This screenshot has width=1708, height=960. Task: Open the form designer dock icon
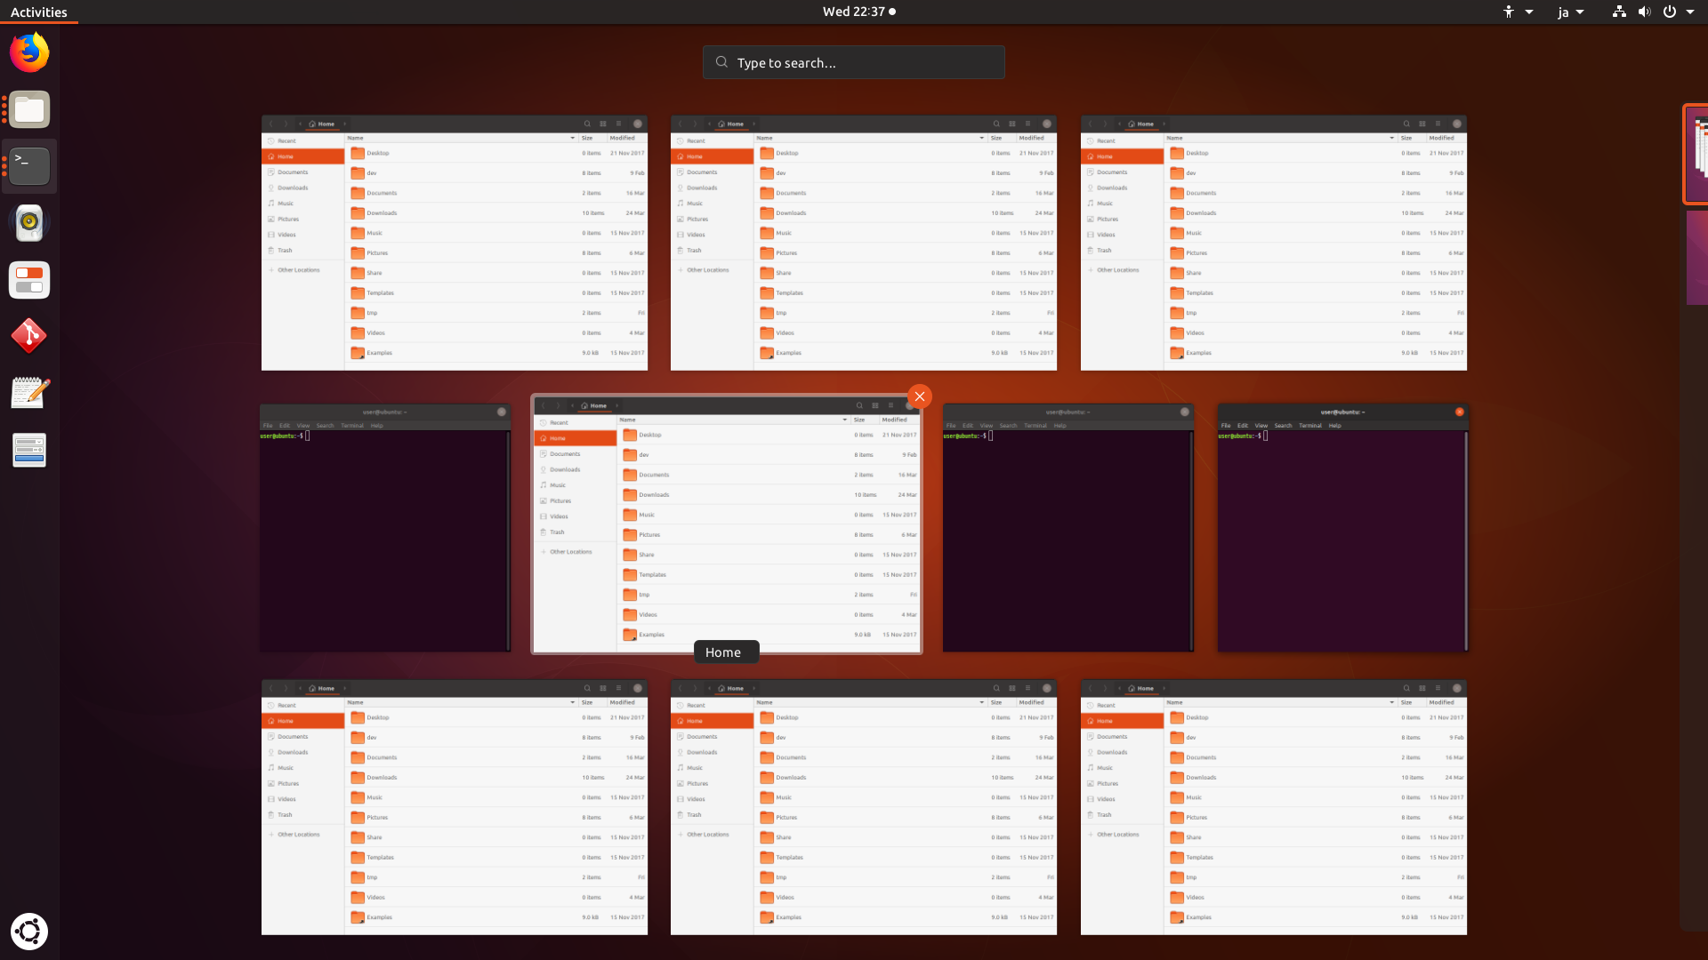coord(29,450)
